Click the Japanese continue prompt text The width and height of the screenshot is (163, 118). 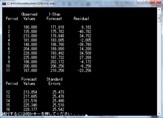pos(37,114)
